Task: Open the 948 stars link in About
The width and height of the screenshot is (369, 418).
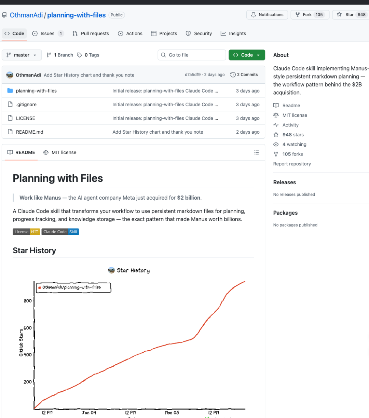Action: pyautogui.click(x=293, y=135)
